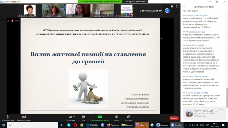Viewport: 228px width, 128px height.
Task: Enter full screen mode icon
Action: pyautogui.click(x=177, y=7)
